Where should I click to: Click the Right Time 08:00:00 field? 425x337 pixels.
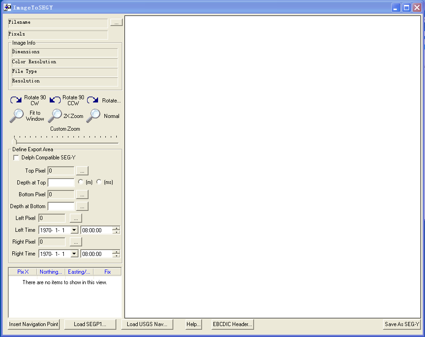tap(97, 254)
